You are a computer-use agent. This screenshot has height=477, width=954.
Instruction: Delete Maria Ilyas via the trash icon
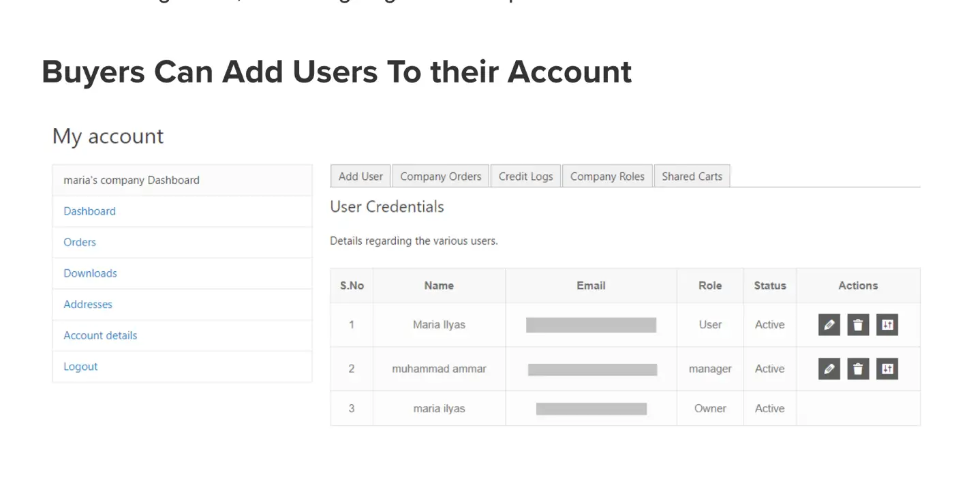pyautogui.click(x=858, y=325)
